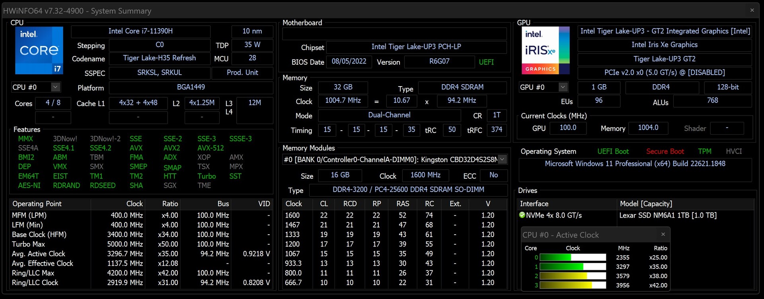
Task: Click the SRKSL, SRKUL SSPEC field
Action: [160, 73]
